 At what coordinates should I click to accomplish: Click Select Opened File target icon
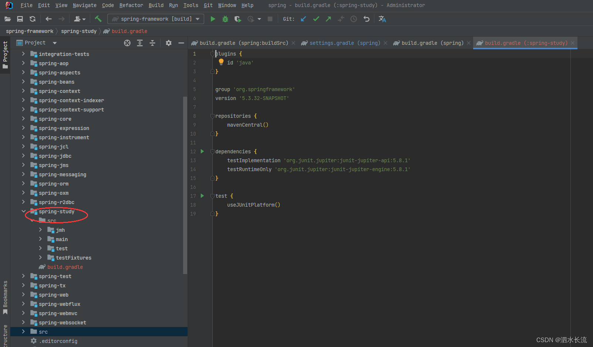pyautogui.click(x=127, y=43)
